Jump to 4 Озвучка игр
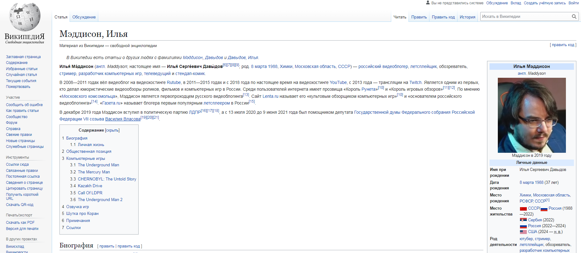The height and width of the screenshot is (253, 581). tap(77, 207)
